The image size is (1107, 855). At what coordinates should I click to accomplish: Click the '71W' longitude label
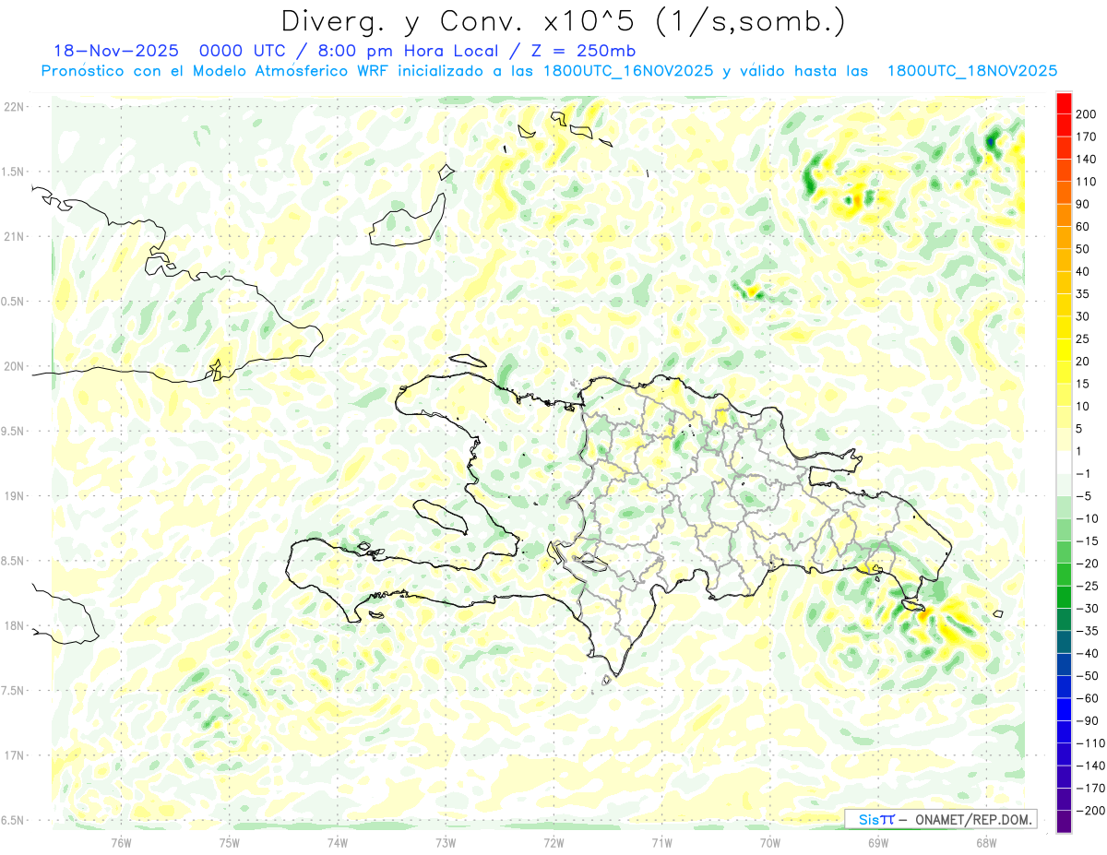[661, 843]
